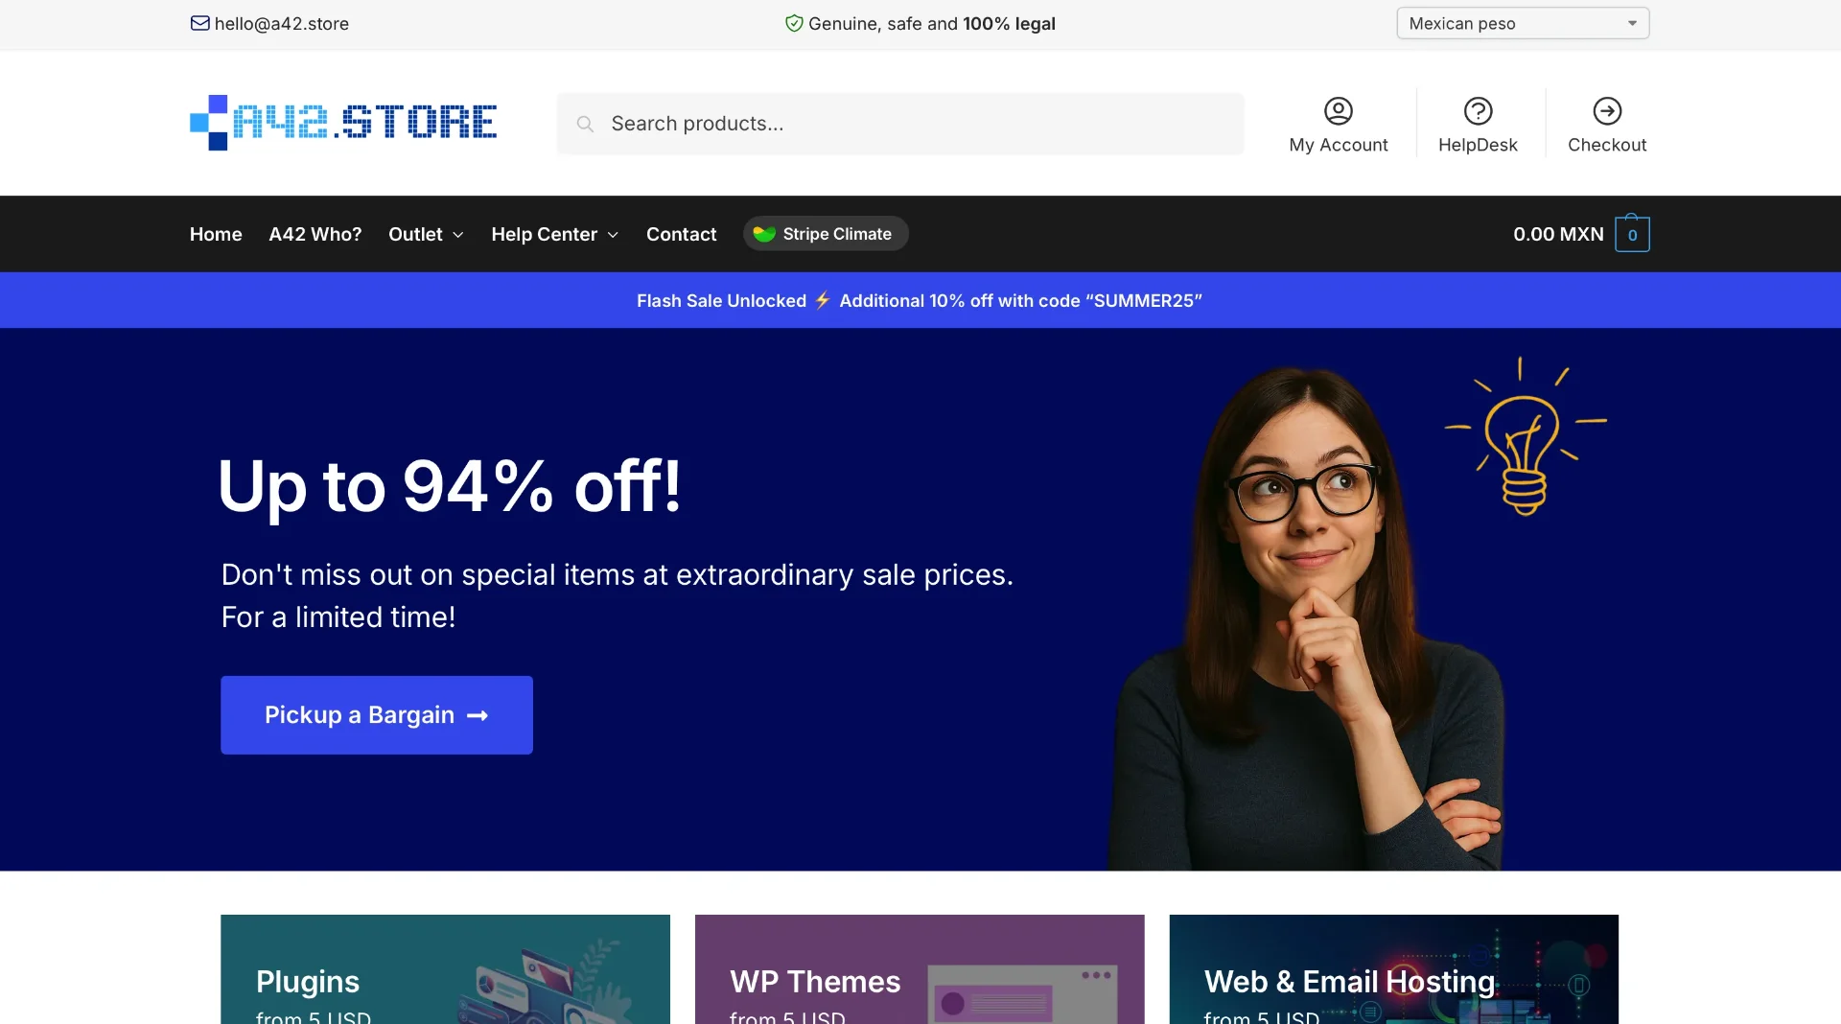1841x1024 pixels.
Task: Click the search magnifier icon
Action: click(x=585, y=124)
